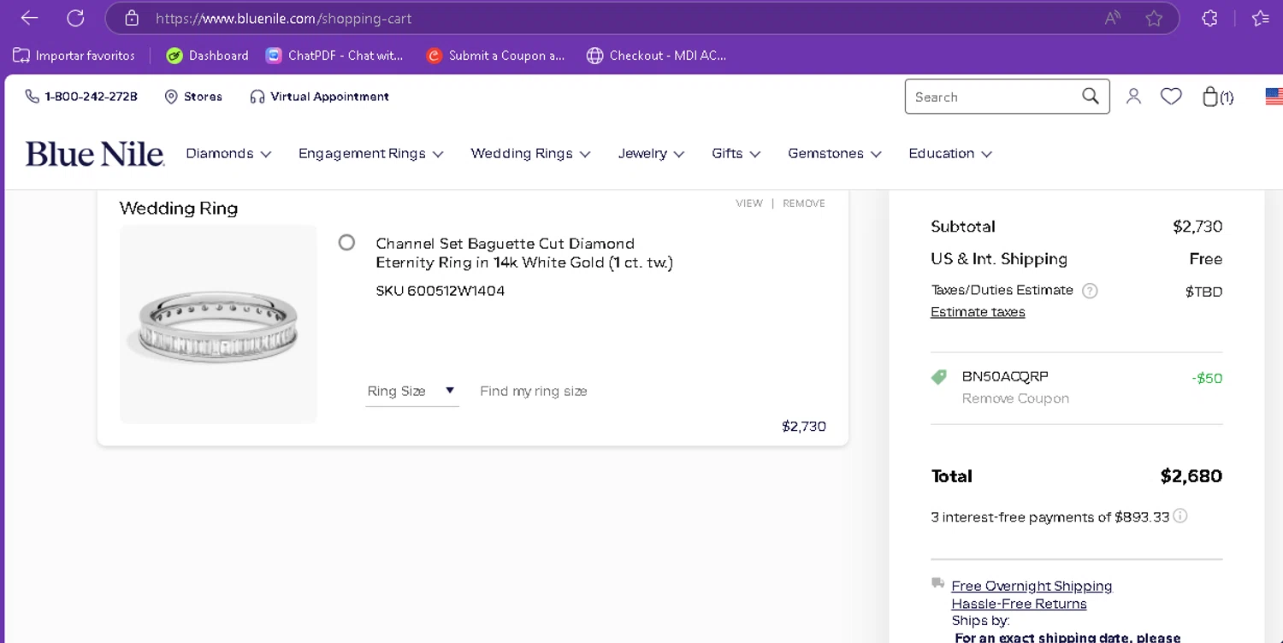Click the shipping truck icon

click(x=938, y=583)
